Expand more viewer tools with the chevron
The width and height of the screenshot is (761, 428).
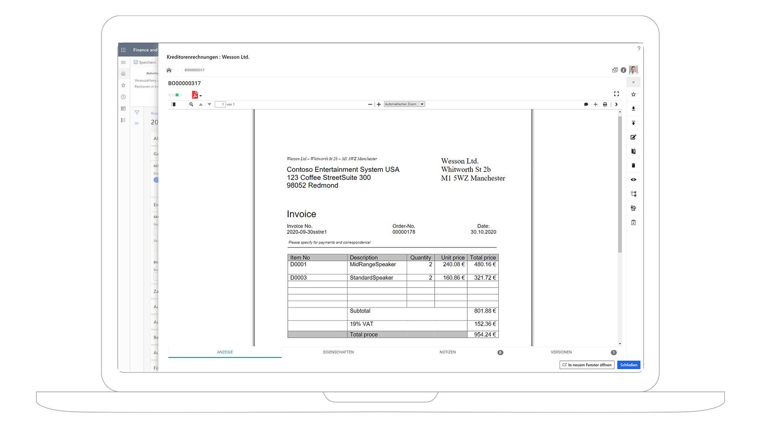[616, 104]
